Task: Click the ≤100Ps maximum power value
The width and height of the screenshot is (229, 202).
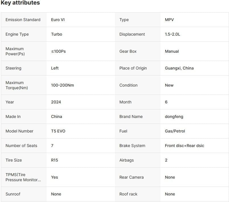Action: click(58, 51)
